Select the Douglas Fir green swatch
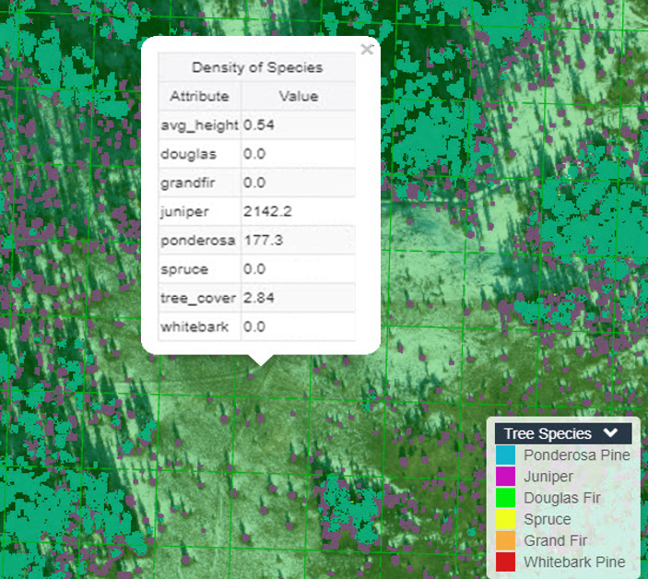 (505, 498)
